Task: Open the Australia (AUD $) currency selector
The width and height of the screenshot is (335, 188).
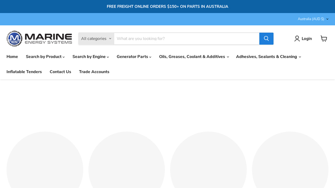Action: point(313,19)
